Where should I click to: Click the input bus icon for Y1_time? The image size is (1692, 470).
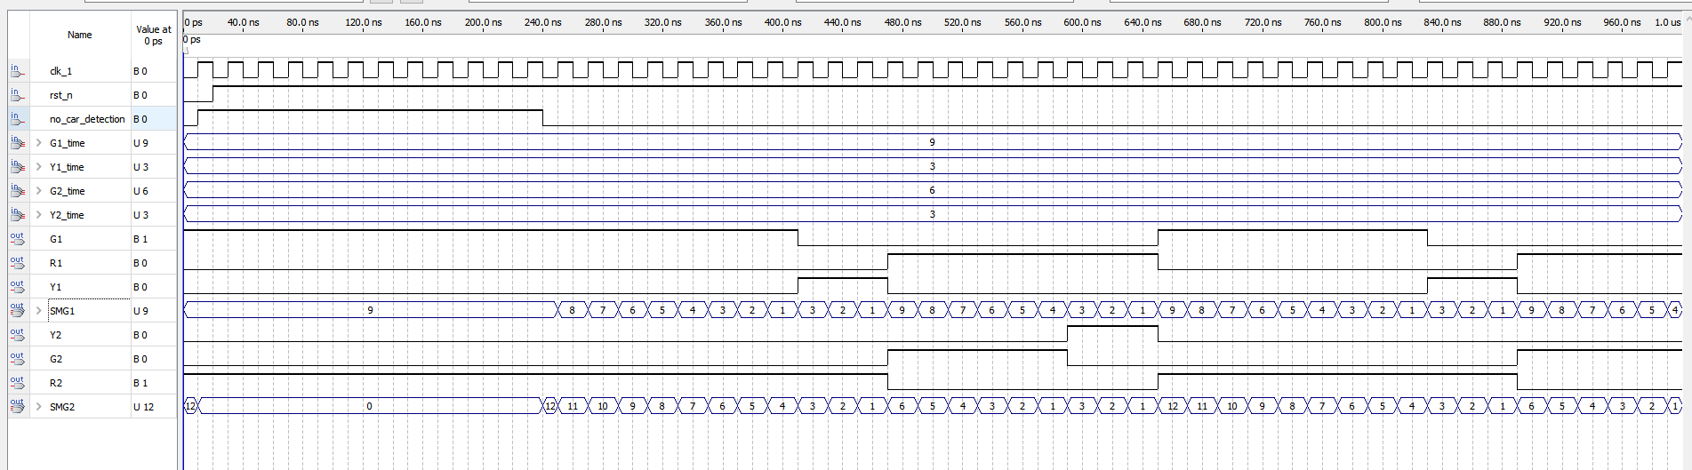[x=17, y=166]
